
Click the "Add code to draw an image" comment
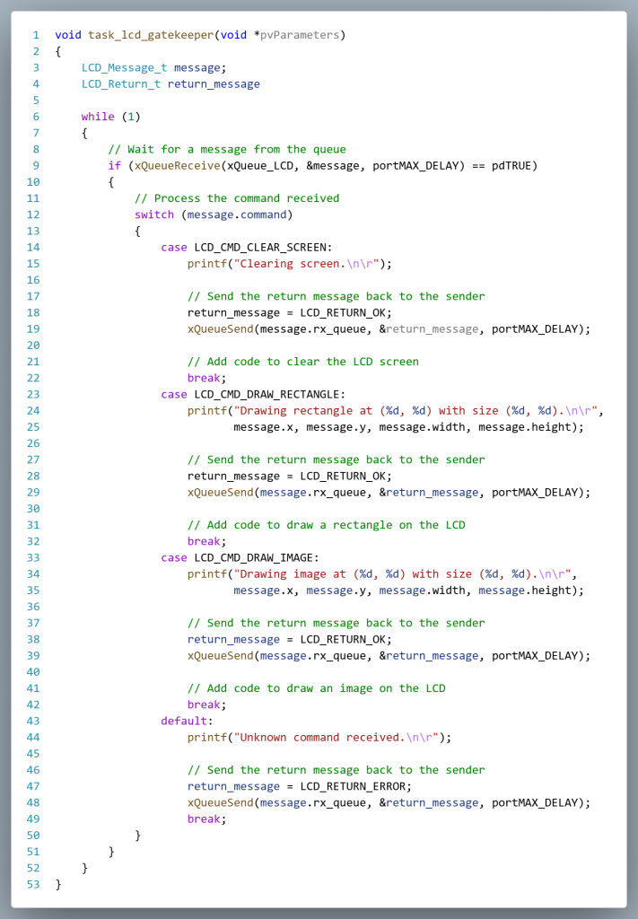316,688
